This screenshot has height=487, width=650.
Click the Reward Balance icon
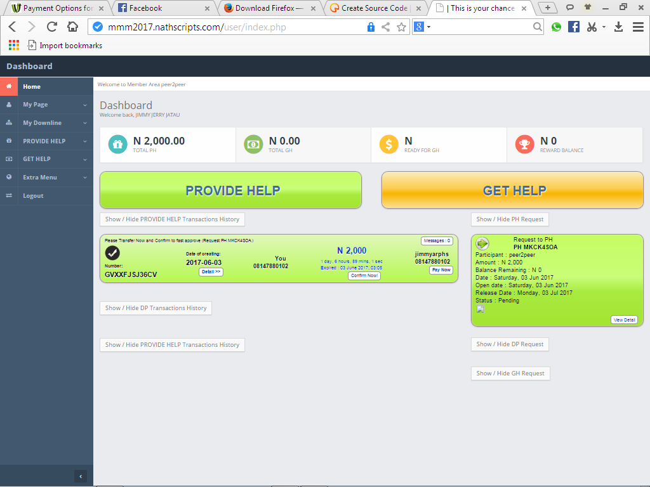[524, 144]
